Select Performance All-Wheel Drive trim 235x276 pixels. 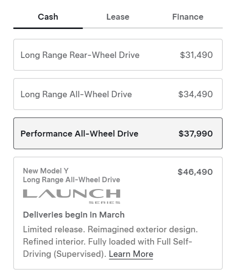(118, 133)
